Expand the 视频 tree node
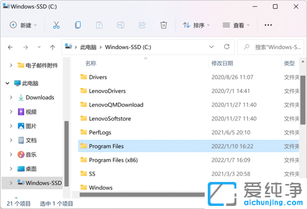The width and height of the screenshot is (307, 209). (x=11, y=111)
